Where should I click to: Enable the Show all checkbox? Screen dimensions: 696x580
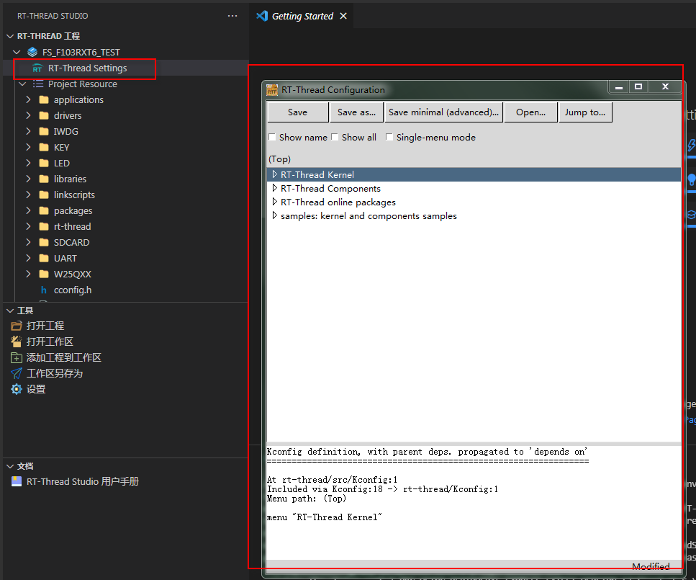click(335, 138)
